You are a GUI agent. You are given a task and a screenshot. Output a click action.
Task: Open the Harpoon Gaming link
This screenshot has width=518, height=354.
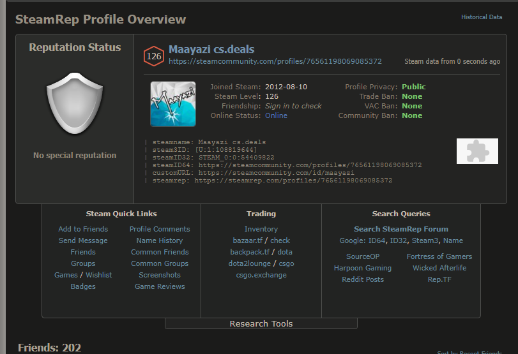click(x=363, y=268)
